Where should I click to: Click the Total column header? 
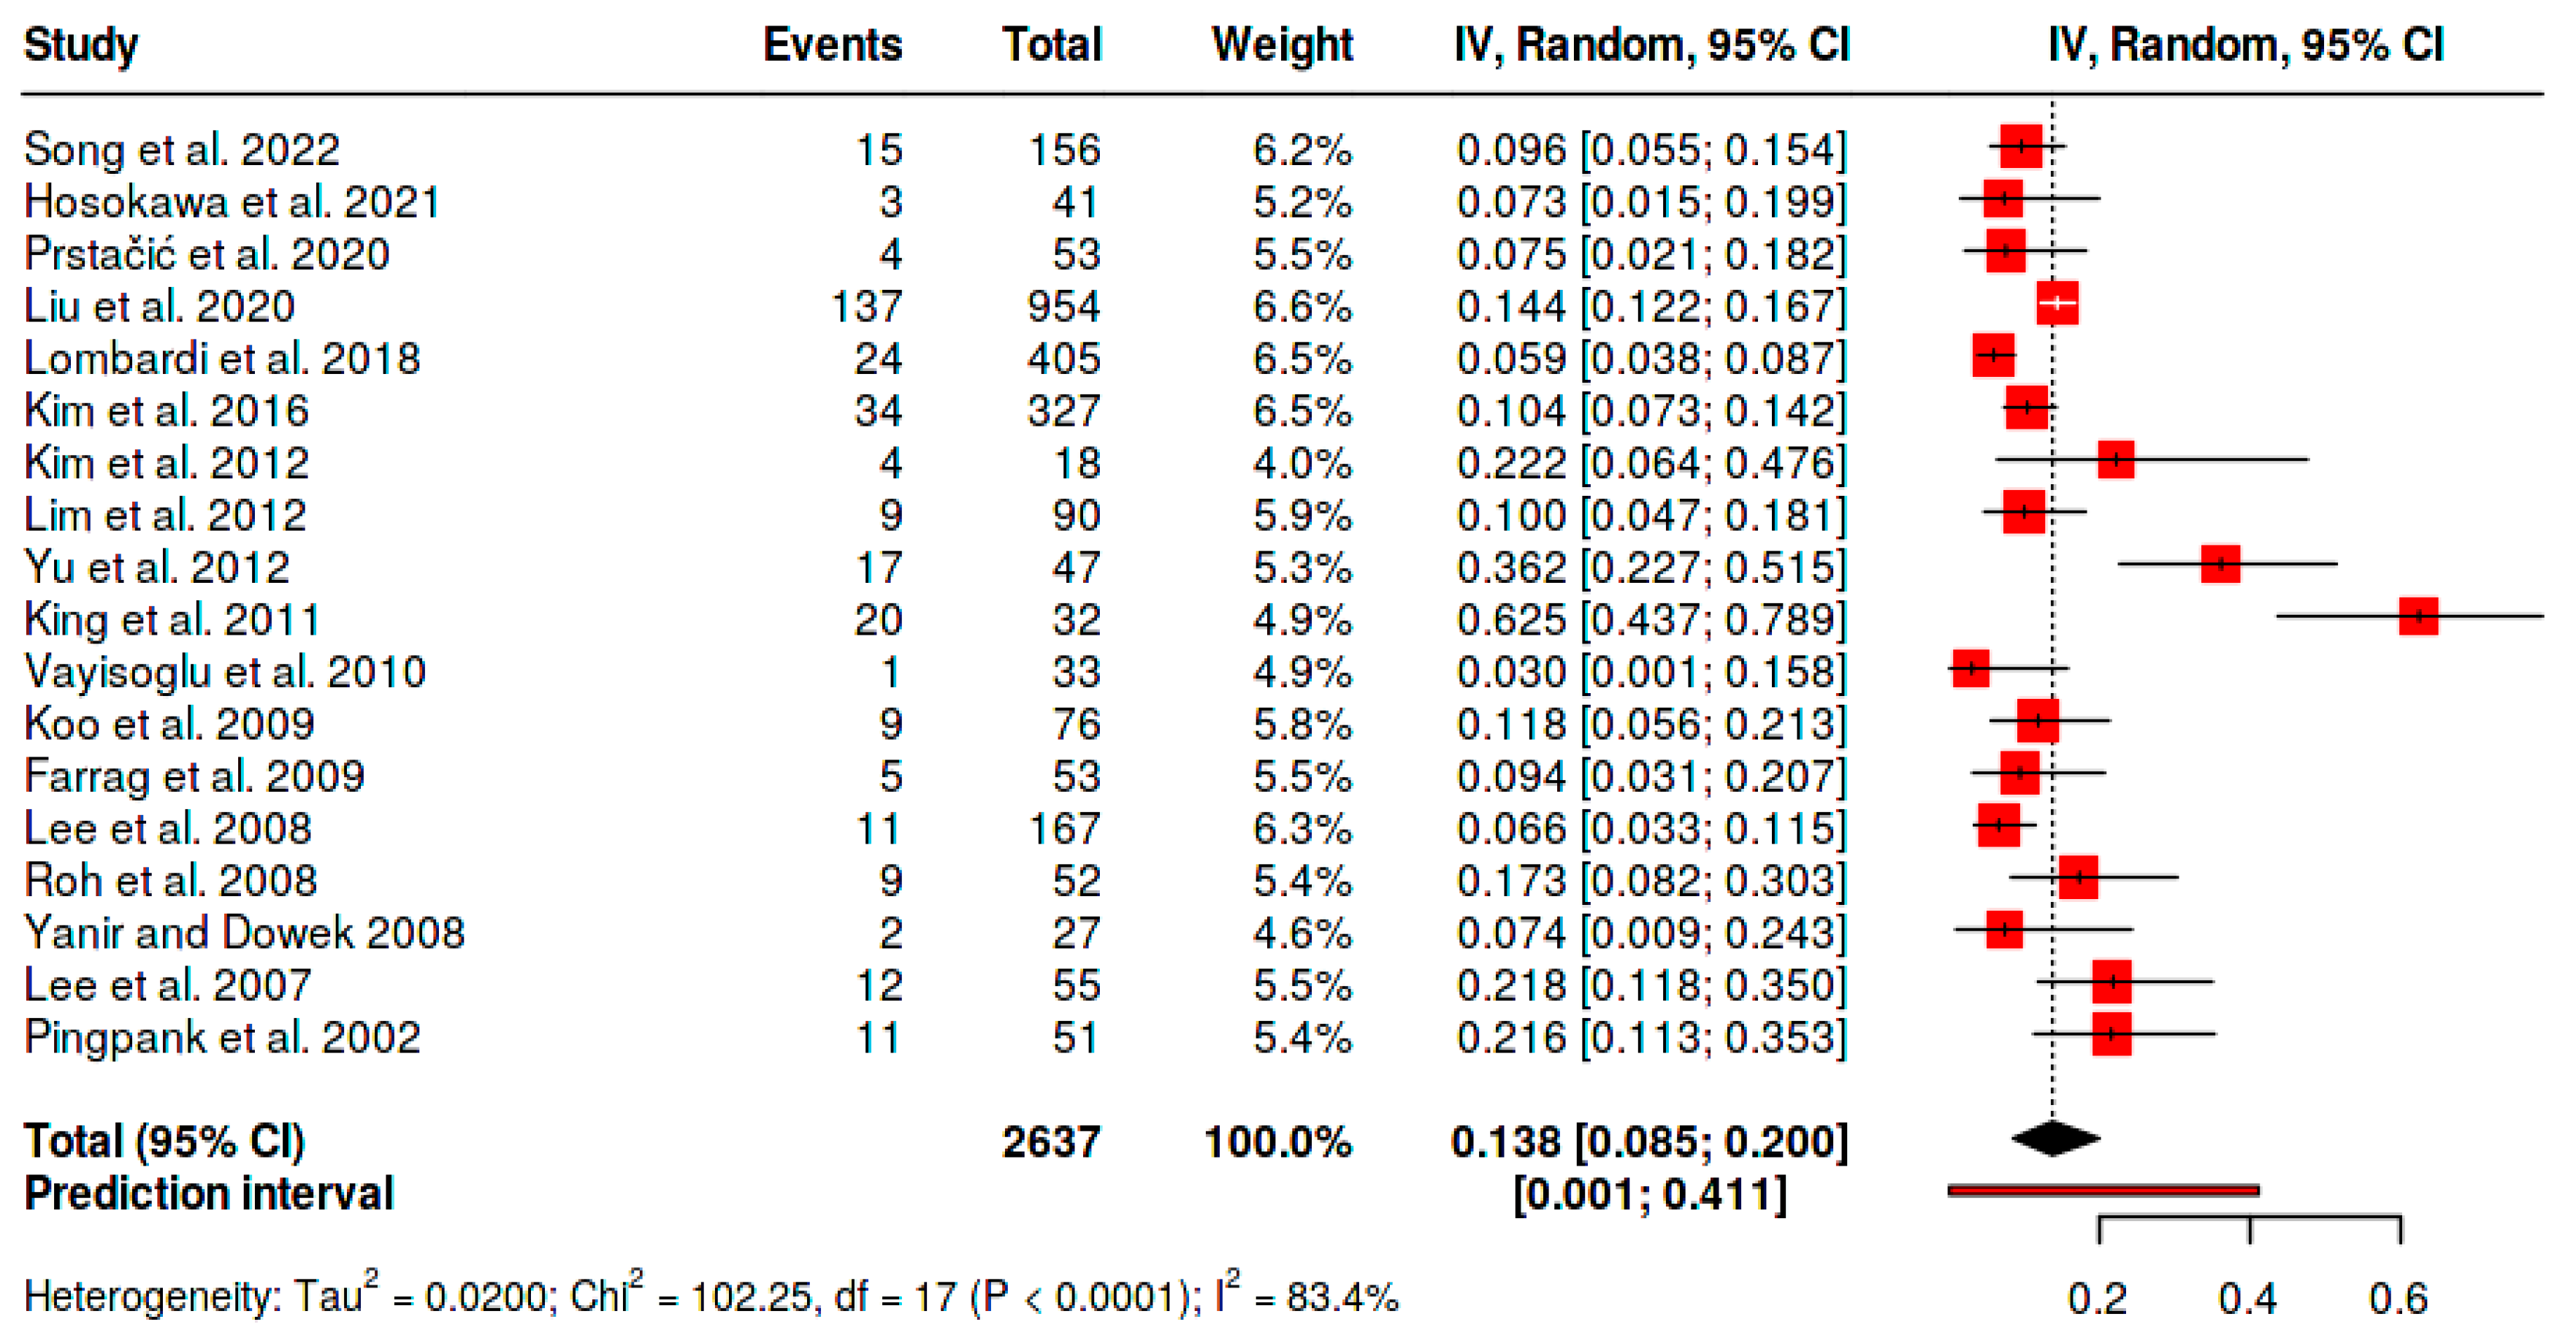[1052, 45]
